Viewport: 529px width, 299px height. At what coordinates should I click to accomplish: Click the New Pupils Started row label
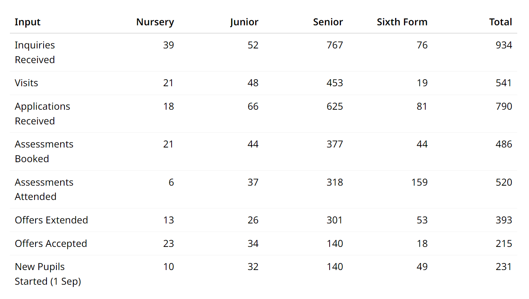[48, 274]
